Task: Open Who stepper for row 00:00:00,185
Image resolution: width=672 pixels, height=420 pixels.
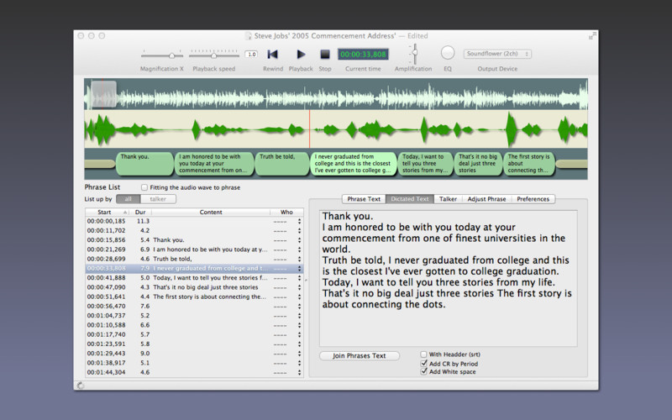Action: click(299, 221)
